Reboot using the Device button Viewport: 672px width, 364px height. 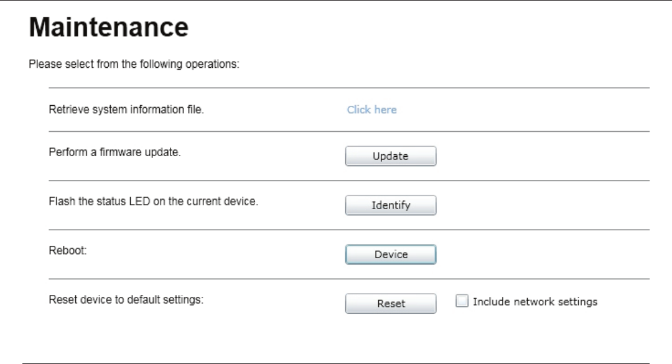(x=390, y=254)
